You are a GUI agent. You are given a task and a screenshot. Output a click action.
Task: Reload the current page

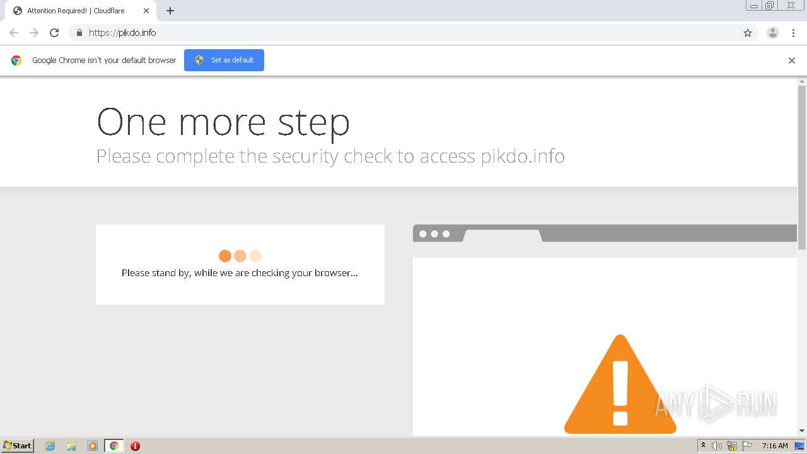(x=54, y=33)
